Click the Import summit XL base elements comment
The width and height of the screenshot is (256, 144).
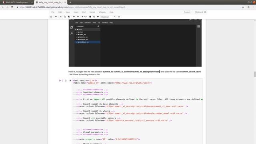pyautogui.click(x=100, y=104)
